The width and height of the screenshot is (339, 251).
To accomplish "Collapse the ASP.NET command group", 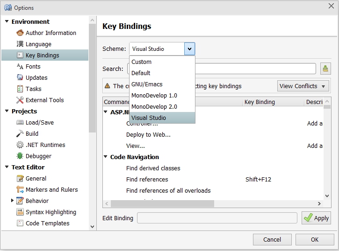I will click(106, 112).
